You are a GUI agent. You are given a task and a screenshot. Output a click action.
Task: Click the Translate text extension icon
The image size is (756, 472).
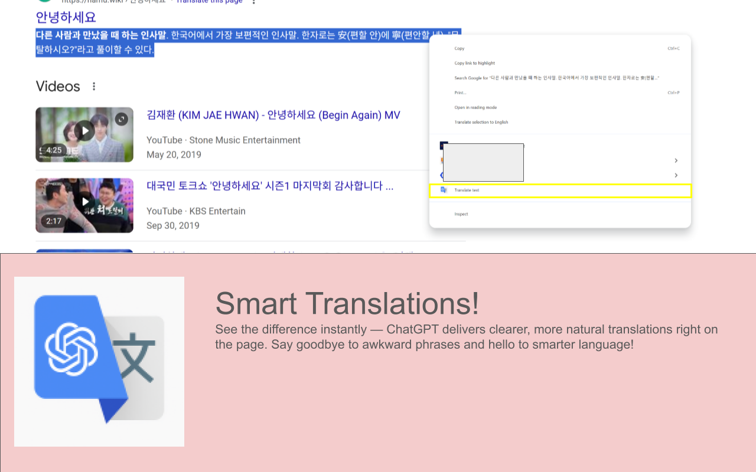[x=444, y=190]
